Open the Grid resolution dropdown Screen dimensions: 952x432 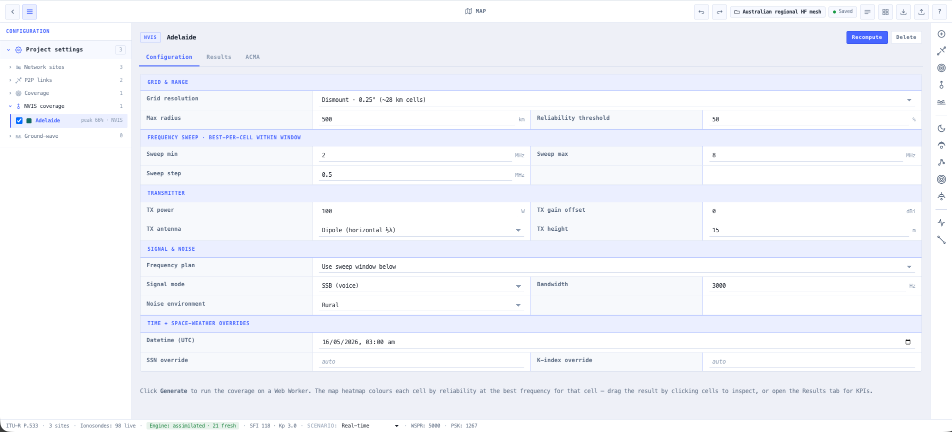[616, 100]
